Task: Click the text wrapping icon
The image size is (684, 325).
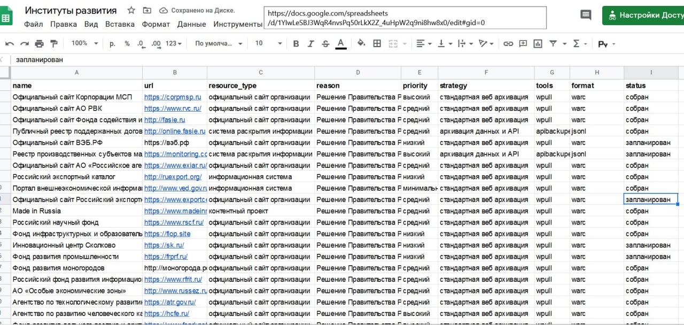Action: [x=462, y=43]
